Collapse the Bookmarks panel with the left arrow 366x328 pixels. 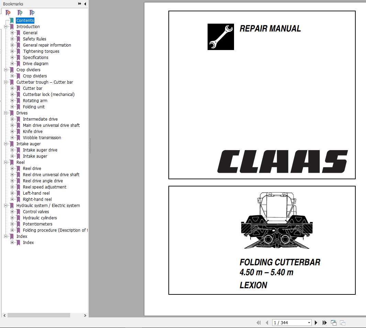(85, 4)
